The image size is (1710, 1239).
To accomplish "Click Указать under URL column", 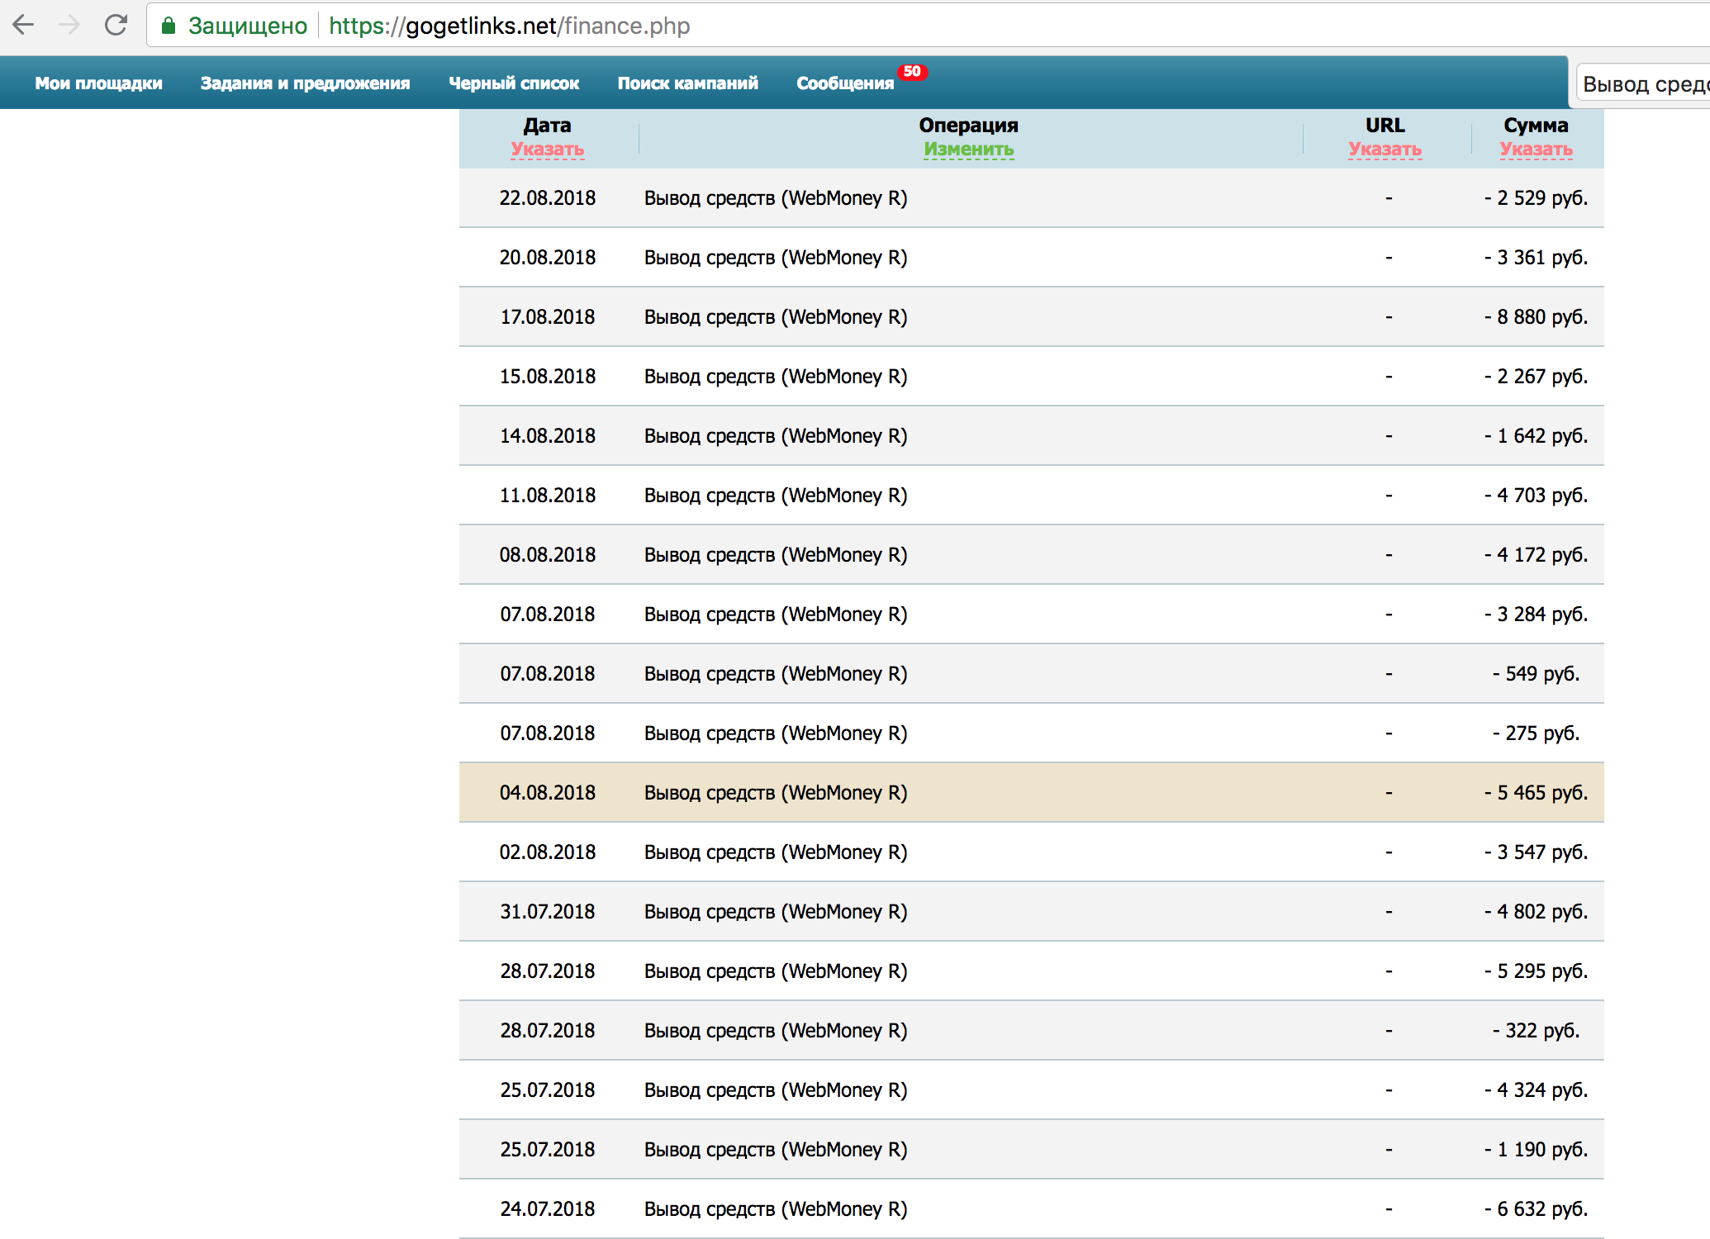I will pyautogui.click(x=1385, y=150).
